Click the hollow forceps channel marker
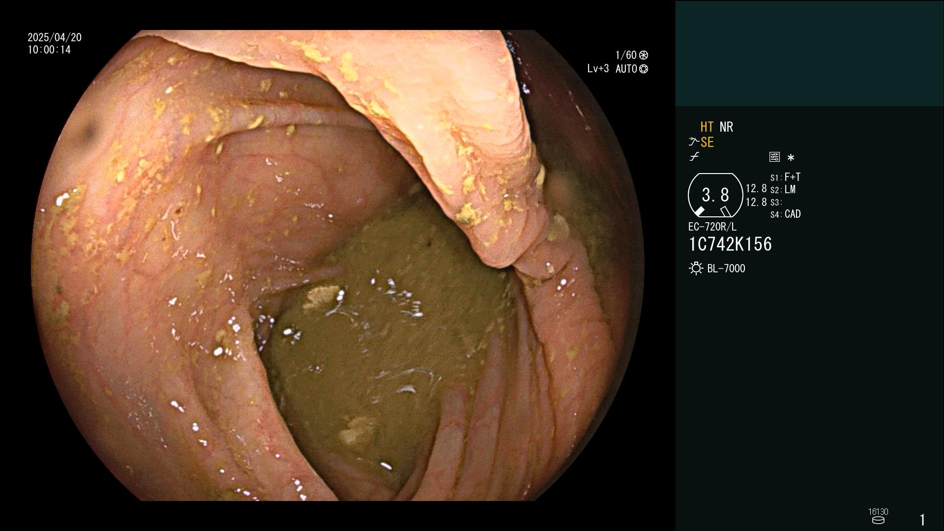 [x=725, y=211]
